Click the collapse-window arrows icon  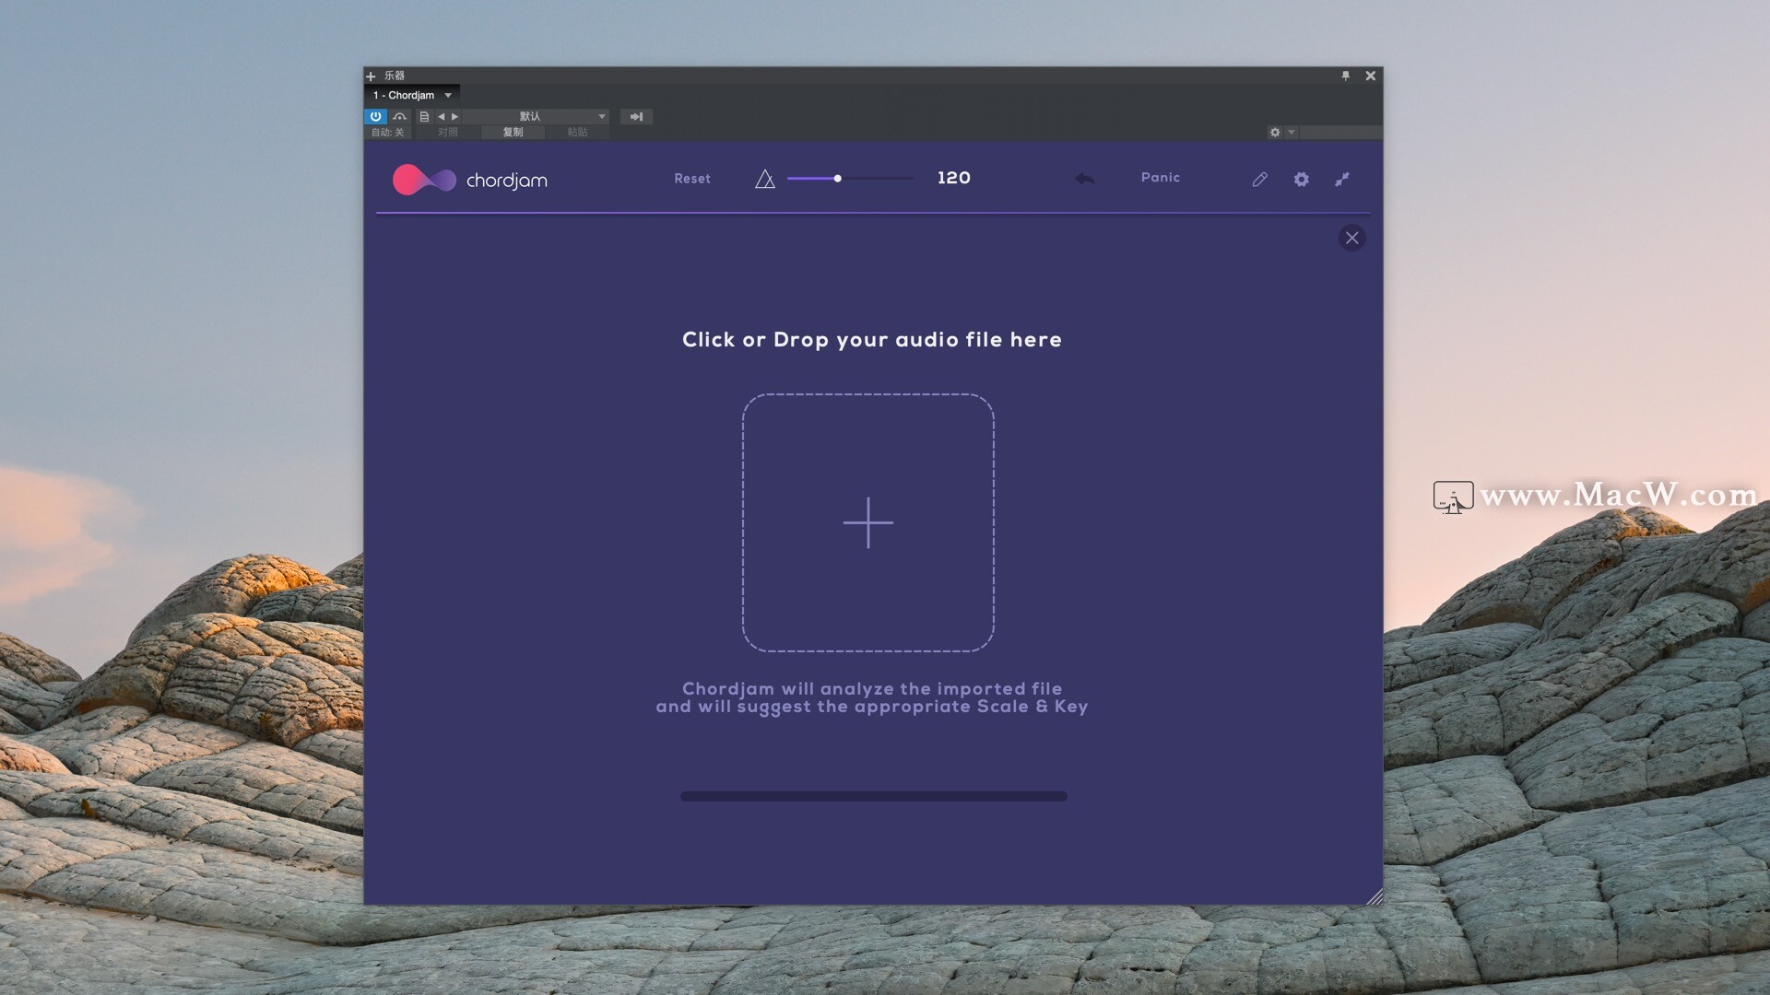pyautogui.click(x=1342, y=180)
